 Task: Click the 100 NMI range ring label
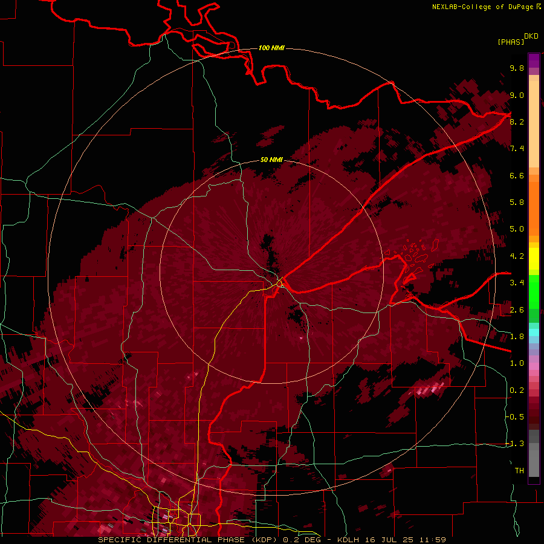pos(271,48)
